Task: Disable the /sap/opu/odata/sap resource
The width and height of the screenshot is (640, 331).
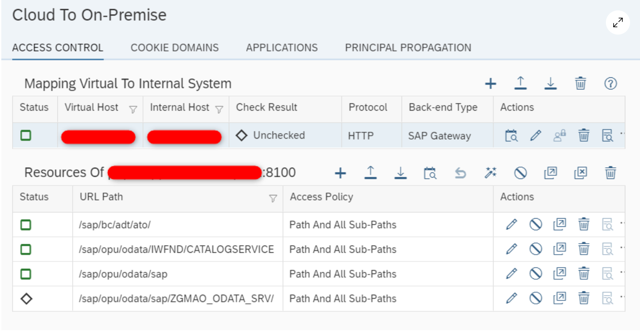Action: pos(535,274)
